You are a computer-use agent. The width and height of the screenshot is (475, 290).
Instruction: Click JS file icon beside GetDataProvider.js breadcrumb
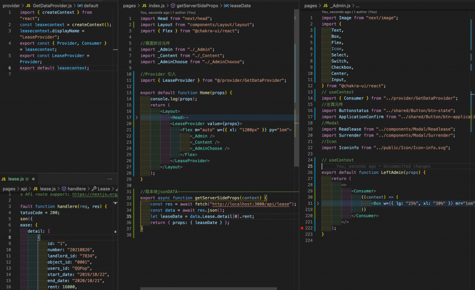click(28, 6)
